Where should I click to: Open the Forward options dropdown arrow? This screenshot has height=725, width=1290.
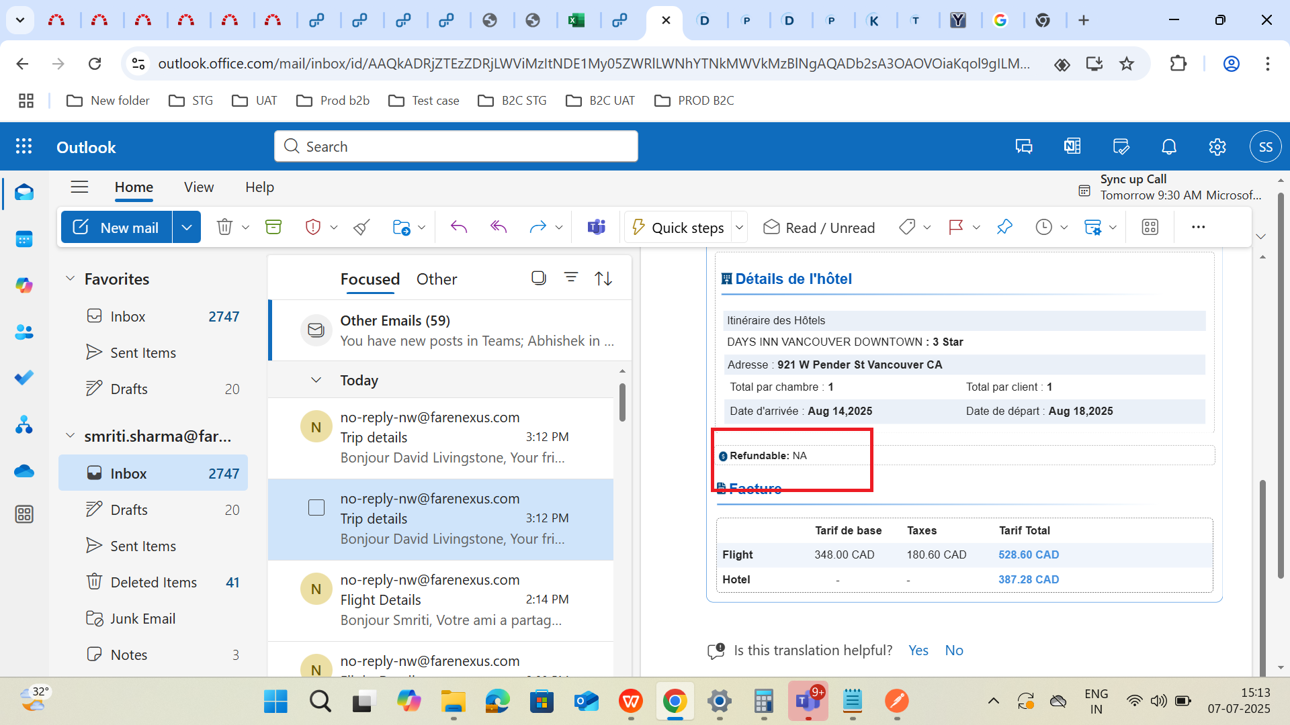(x=558, y=228)
